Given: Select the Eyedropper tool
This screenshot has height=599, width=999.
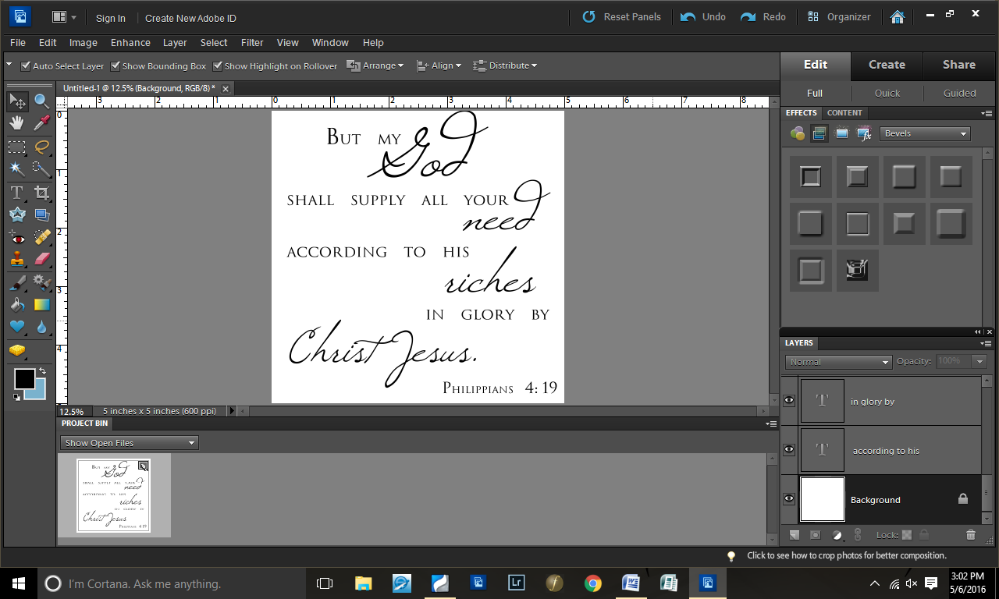Looking at the screenshot, I should click(x=41, y=123).
